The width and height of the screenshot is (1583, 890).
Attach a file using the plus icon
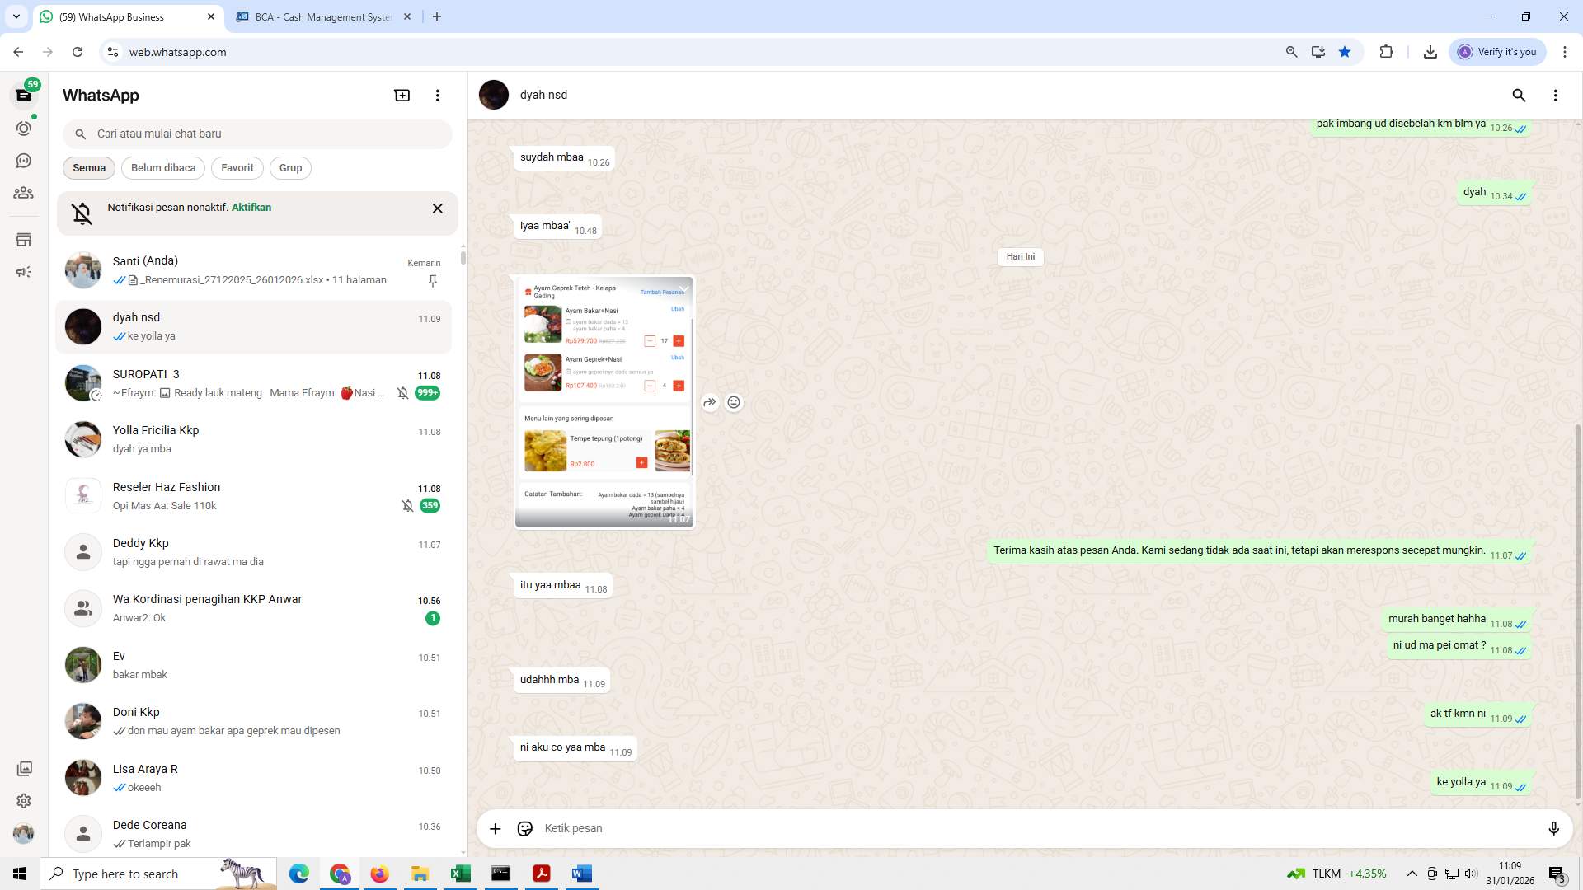coord(495,828)
